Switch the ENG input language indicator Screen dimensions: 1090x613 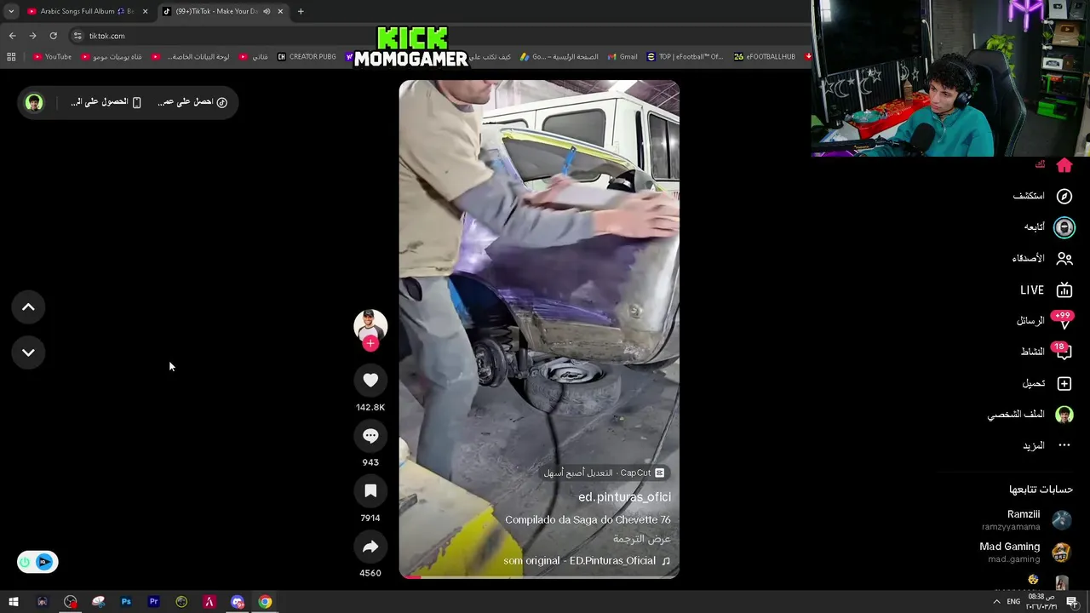[1013, 602]
